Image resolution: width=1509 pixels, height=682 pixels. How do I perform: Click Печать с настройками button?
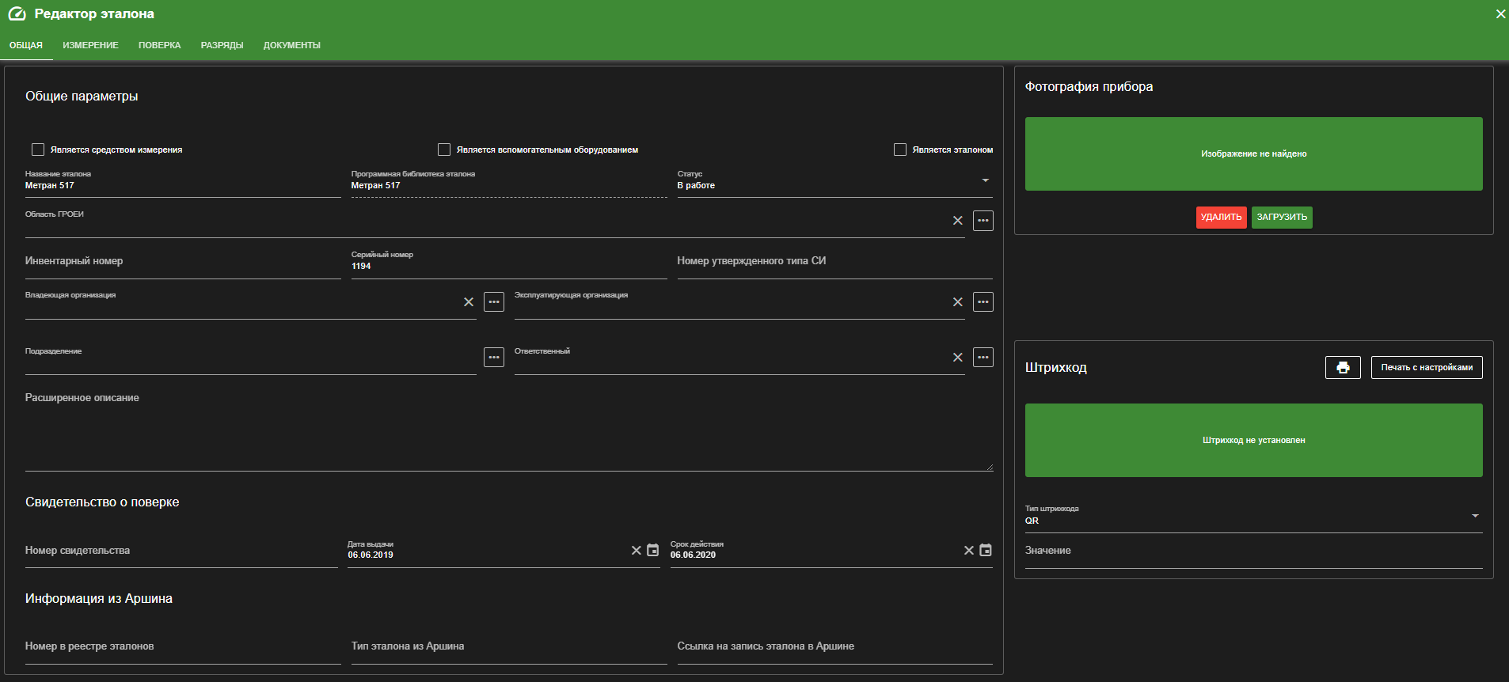click(x=1427, y=367)
